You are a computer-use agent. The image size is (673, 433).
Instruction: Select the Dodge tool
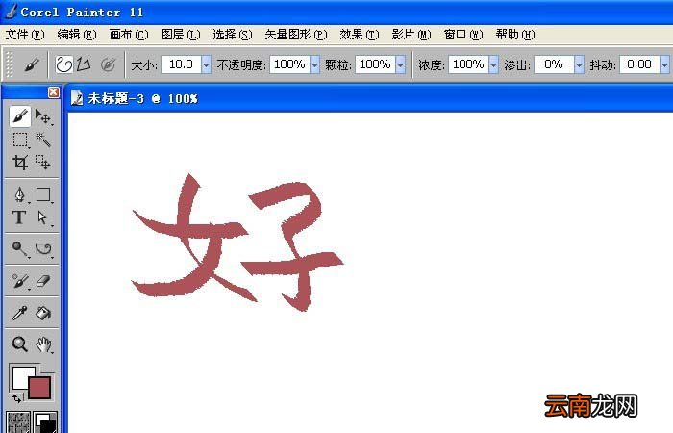point(20,248)
